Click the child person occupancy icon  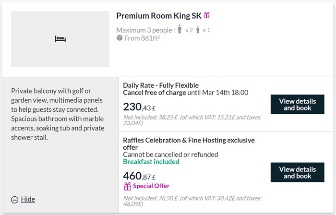(x=198, y=30)
